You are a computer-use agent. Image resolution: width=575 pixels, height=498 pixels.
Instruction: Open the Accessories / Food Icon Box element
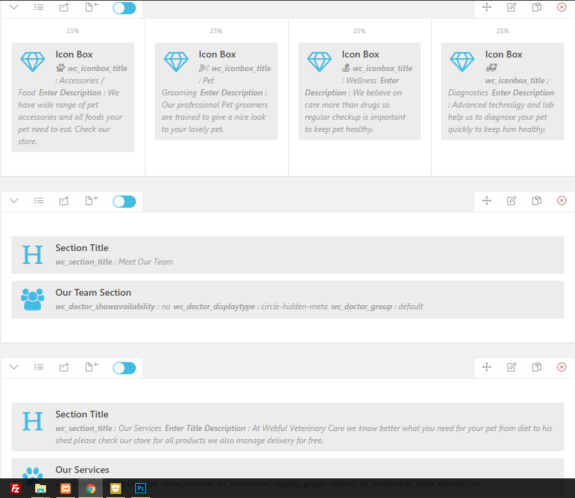coord(73,97)
